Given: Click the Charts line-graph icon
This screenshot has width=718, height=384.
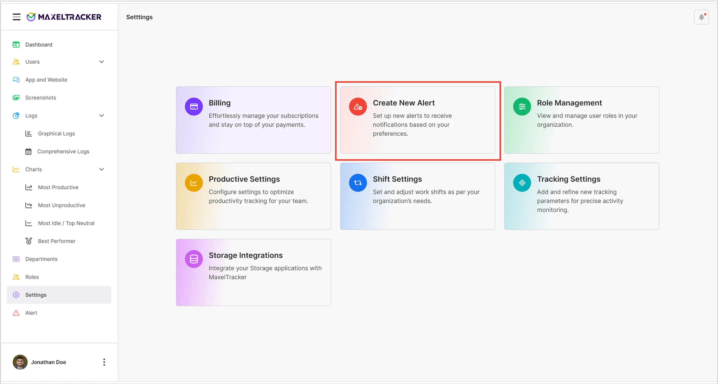Looking at the screenshot, I should [x=16, y=169].
